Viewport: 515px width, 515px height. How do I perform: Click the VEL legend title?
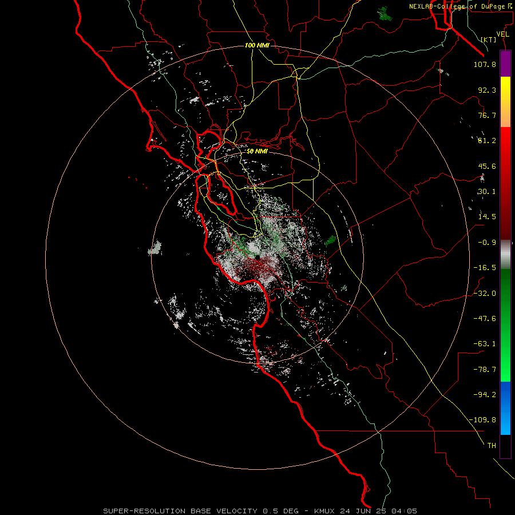(502, 34)
